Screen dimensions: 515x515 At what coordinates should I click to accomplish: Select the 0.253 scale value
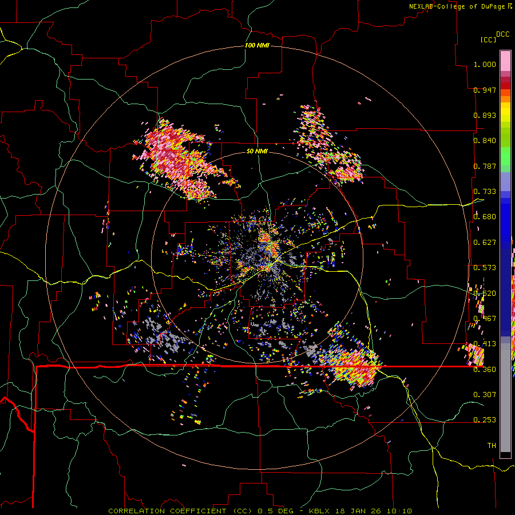(485, 420)
